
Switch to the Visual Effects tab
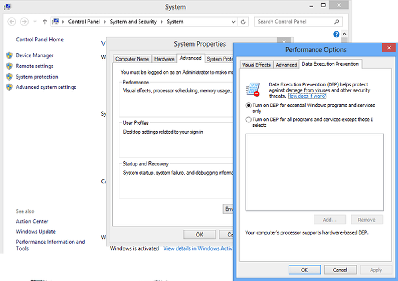256,65
